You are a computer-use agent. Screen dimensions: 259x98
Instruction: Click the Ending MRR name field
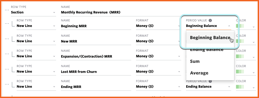pyautogui.click(x=96, y=87)
